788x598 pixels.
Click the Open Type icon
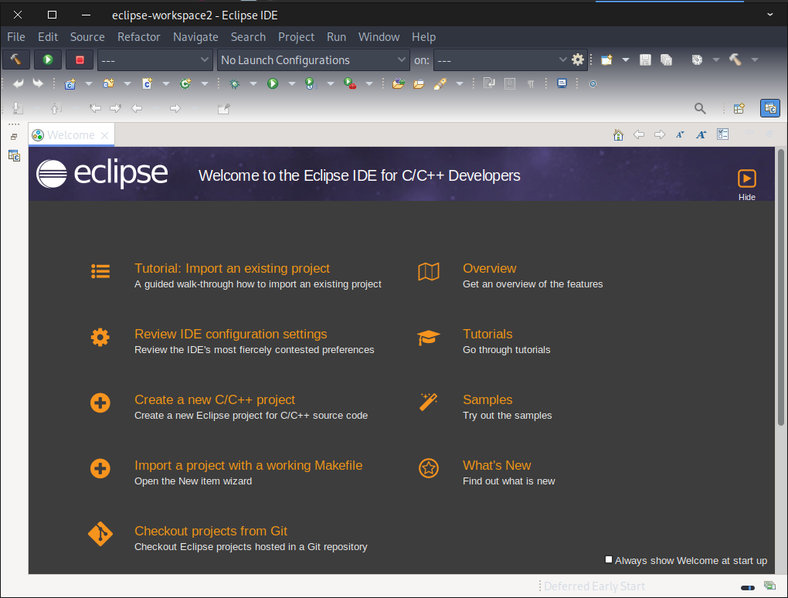tap(399, 84)
